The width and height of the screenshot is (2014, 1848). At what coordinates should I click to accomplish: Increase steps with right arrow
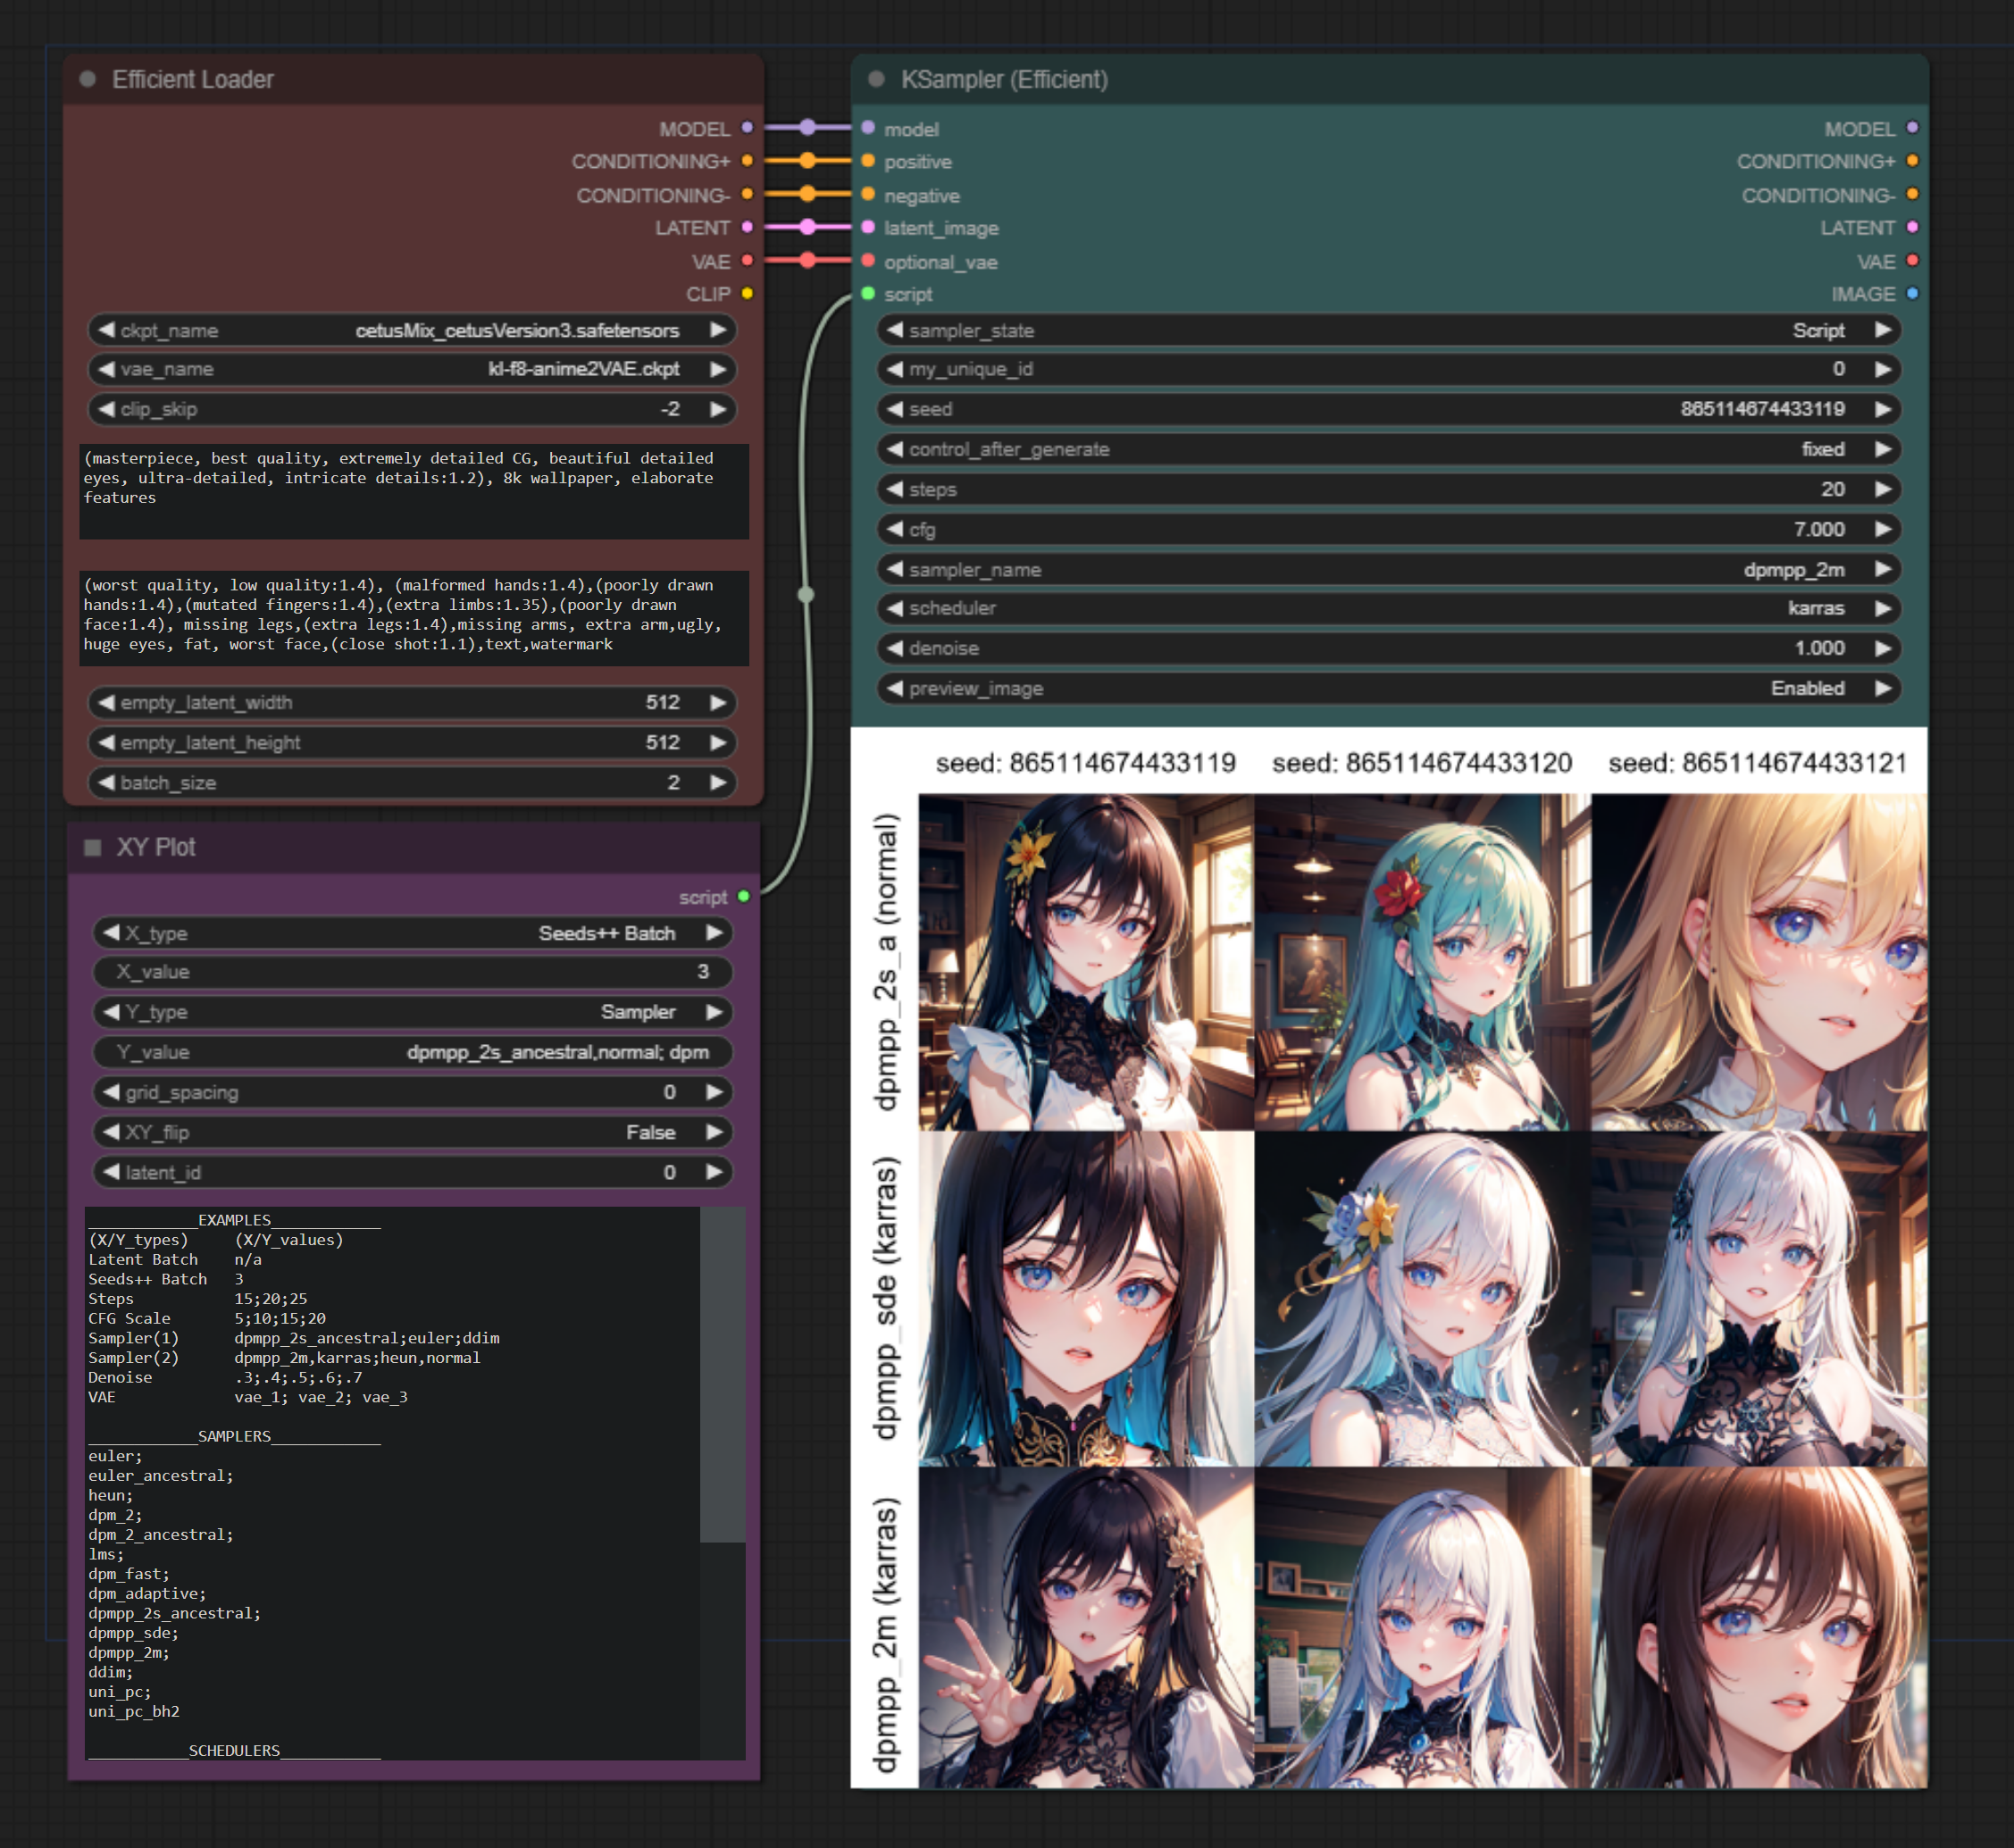1883,489
